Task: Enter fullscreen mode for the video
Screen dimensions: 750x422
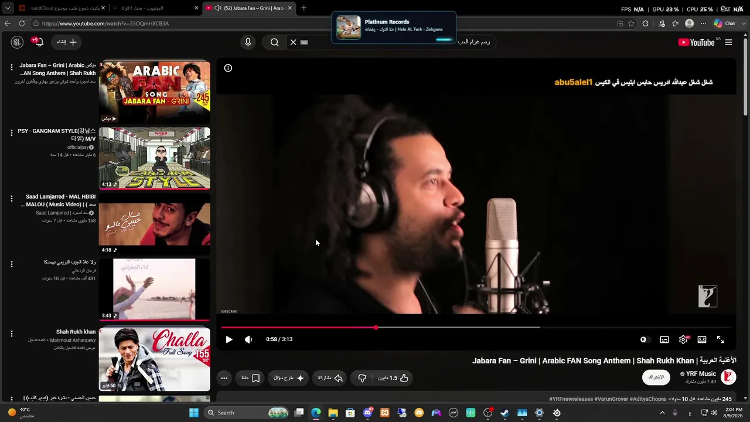Action: (x=721, y=339)
